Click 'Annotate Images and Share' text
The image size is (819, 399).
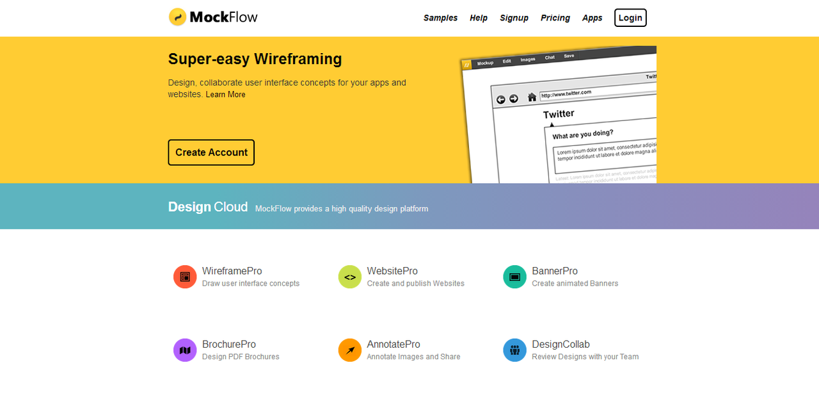414,357
